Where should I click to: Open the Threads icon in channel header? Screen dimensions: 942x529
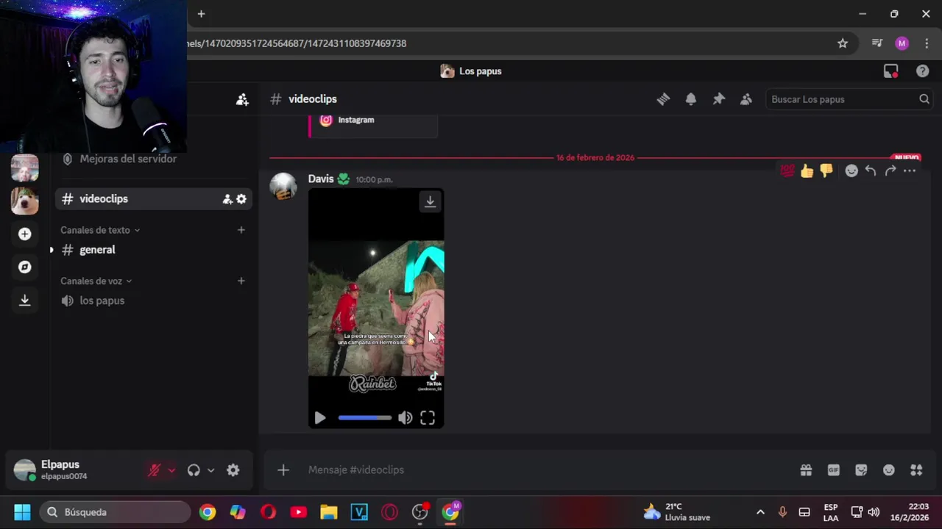pos(663,99)
